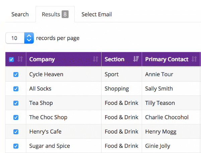This screenshot has height=153, width=201.
Task: Click the Primary Contact sort icon
Action: click(x=194, y=59)
